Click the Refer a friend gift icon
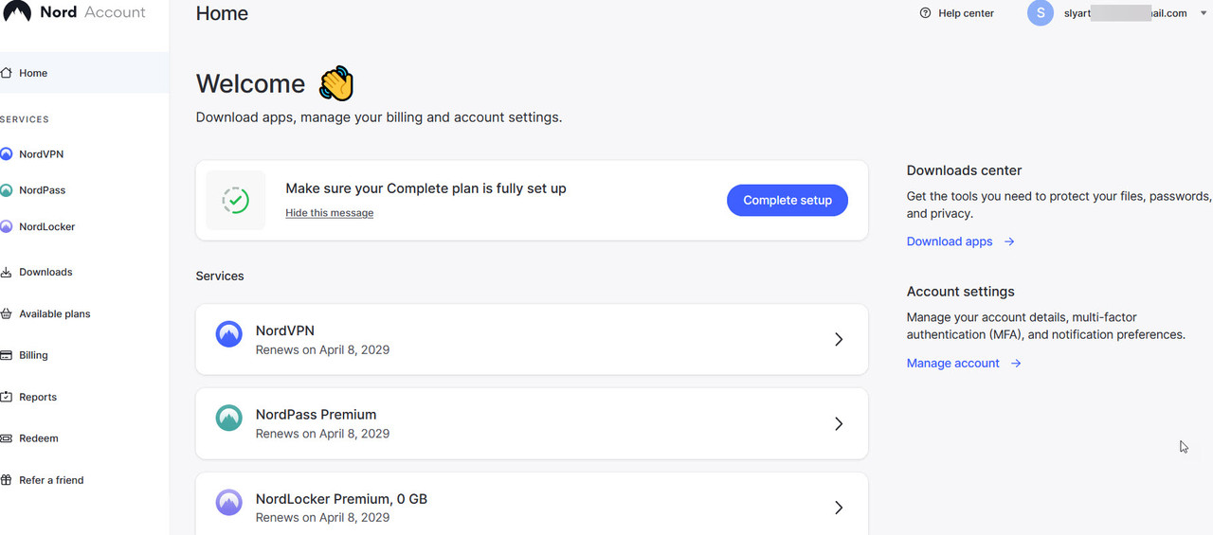Viewport: 1213px width, 535px height. tap(6, 480)
